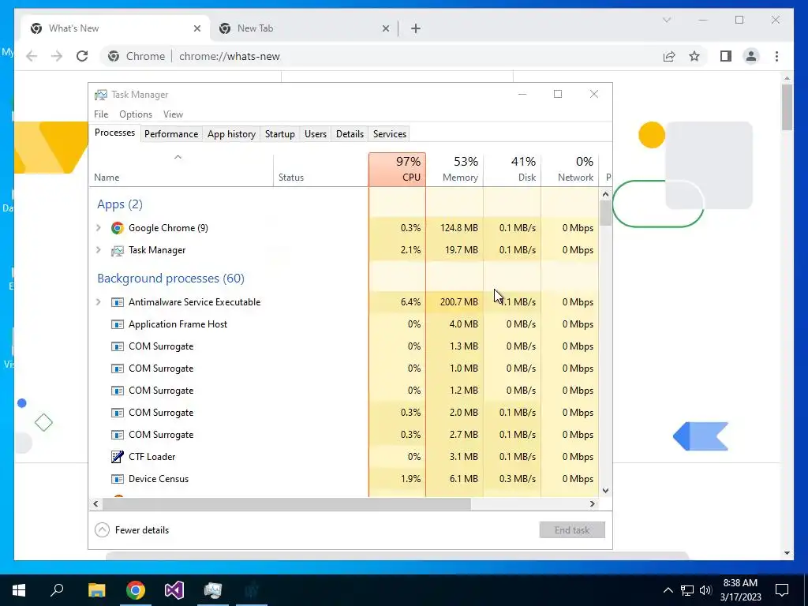Expand the Task Manager process row

[98, 250]
